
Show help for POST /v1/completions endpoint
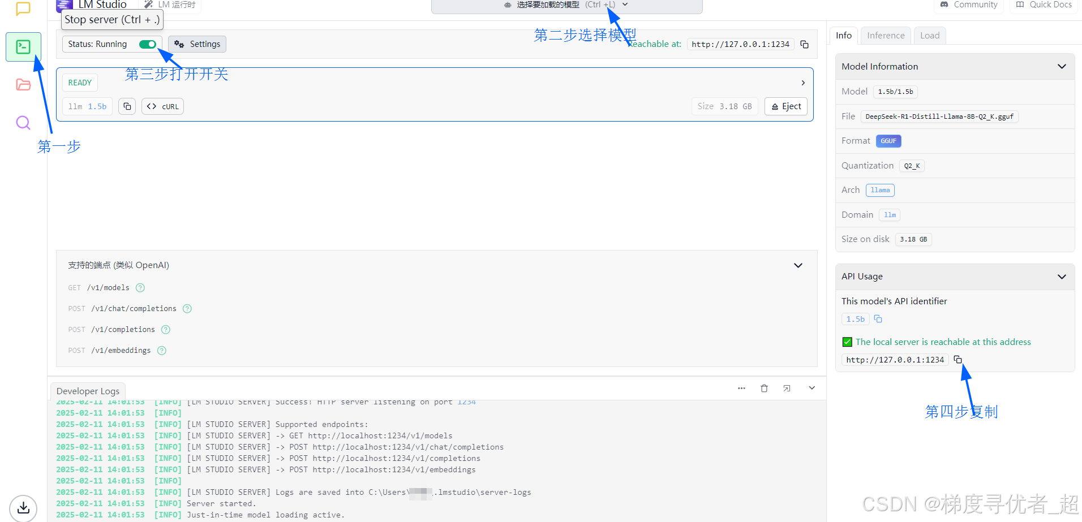[166, 330]
